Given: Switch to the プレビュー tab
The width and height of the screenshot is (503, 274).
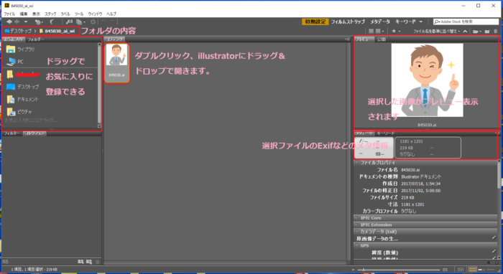Looking at the screenshot, I should point(364,39).
